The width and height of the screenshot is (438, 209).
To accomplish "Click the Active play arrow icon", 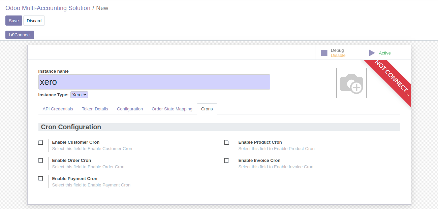I will [372, 53].
